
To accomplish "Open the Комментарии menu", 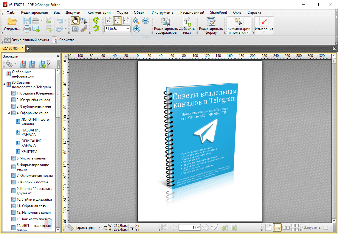I will (99, 13).
